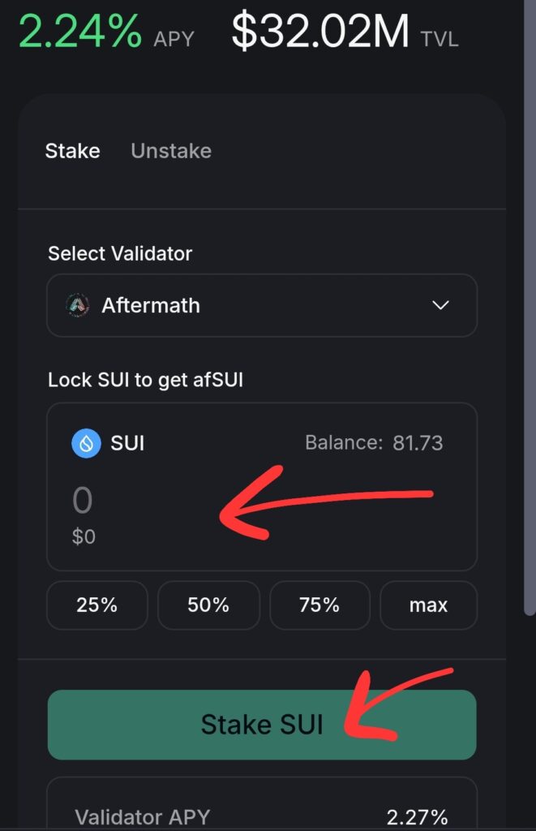Select the 50% amount button
Image resolution: width=536 pixels, height=831 pixels.
coord(208,605)
